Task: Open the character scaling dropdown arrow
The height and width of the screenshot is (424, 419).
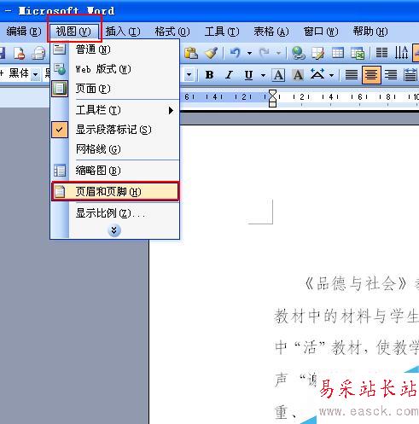Action: pyautogui.click(x=332, y=75)
